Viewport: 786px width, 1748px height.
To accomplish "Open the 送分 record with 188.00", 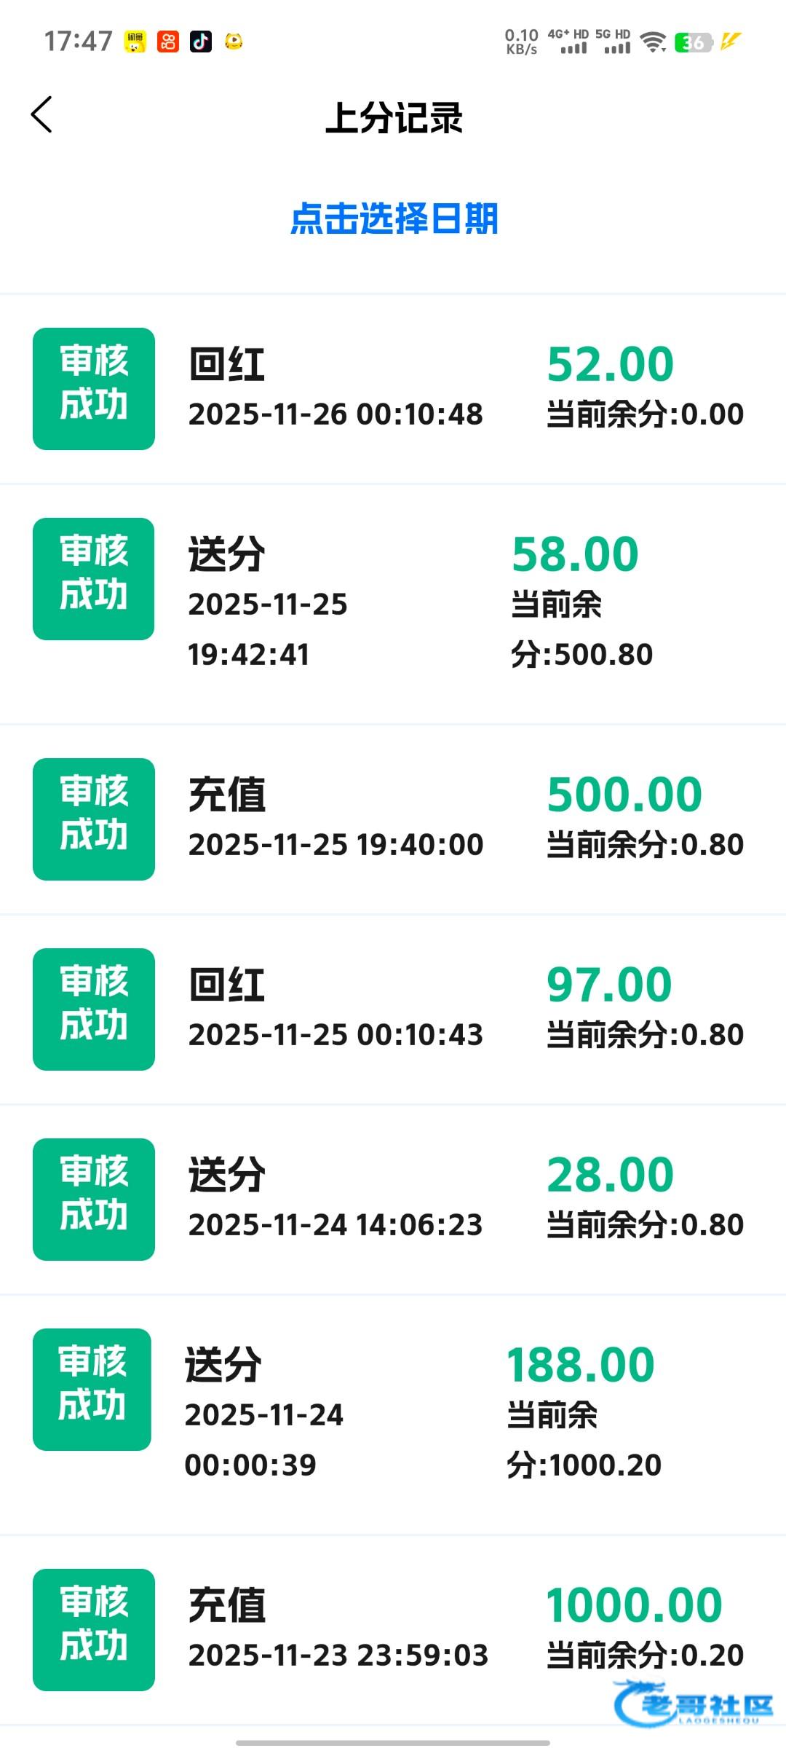I will tap(393, 1414).
